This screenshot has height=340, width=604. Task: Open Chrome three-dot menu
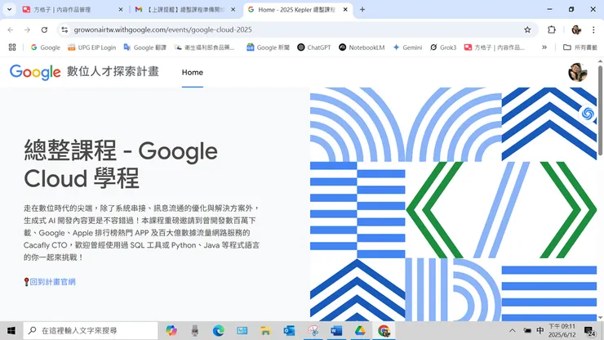click(593, 29)
